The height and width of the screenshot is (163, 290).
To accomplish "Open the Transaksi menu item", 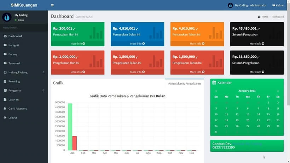I will (x=14, y=63).
